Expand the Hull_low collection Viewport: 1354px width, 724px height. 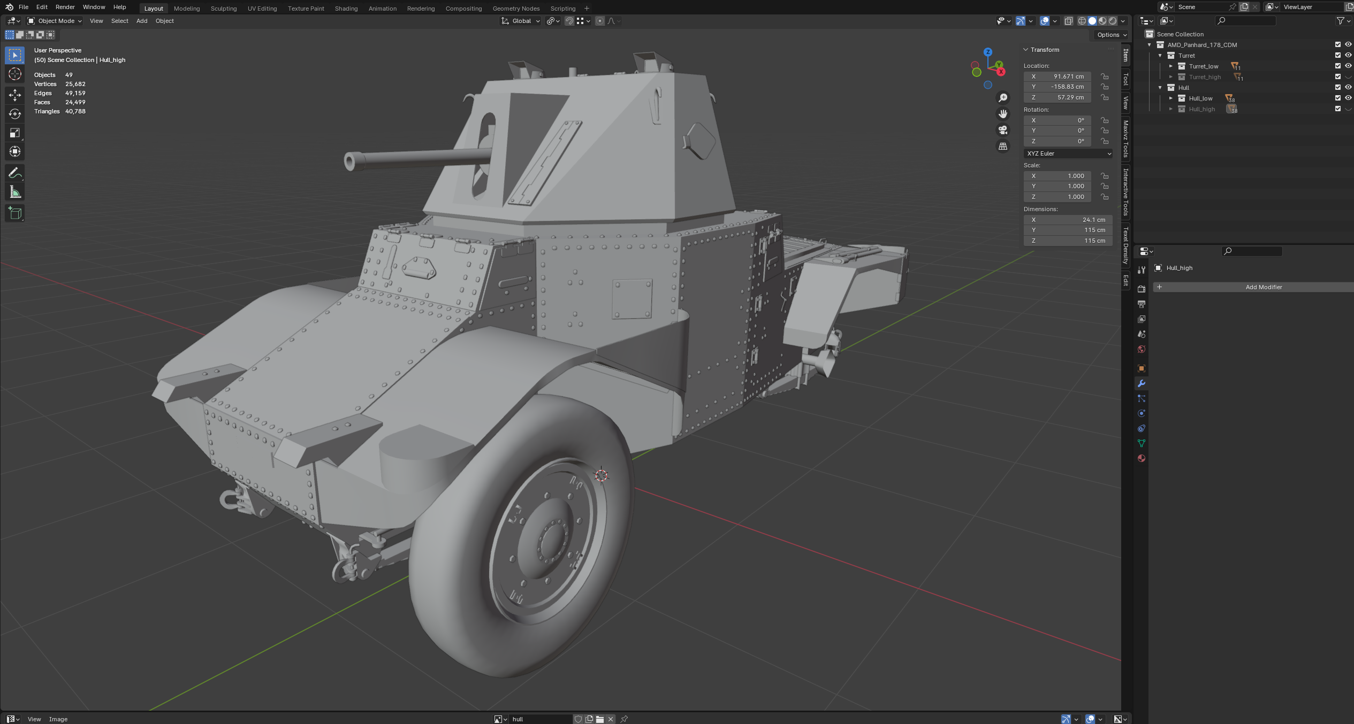tap(1171, 98)
